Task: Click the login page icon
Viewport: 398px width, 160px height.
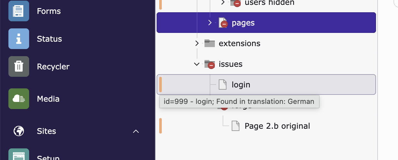Action: click(223, 85)
